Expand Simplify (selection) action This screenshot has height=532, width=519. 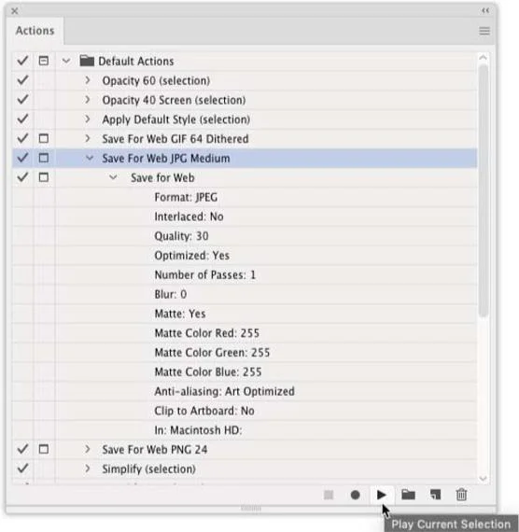87,469
